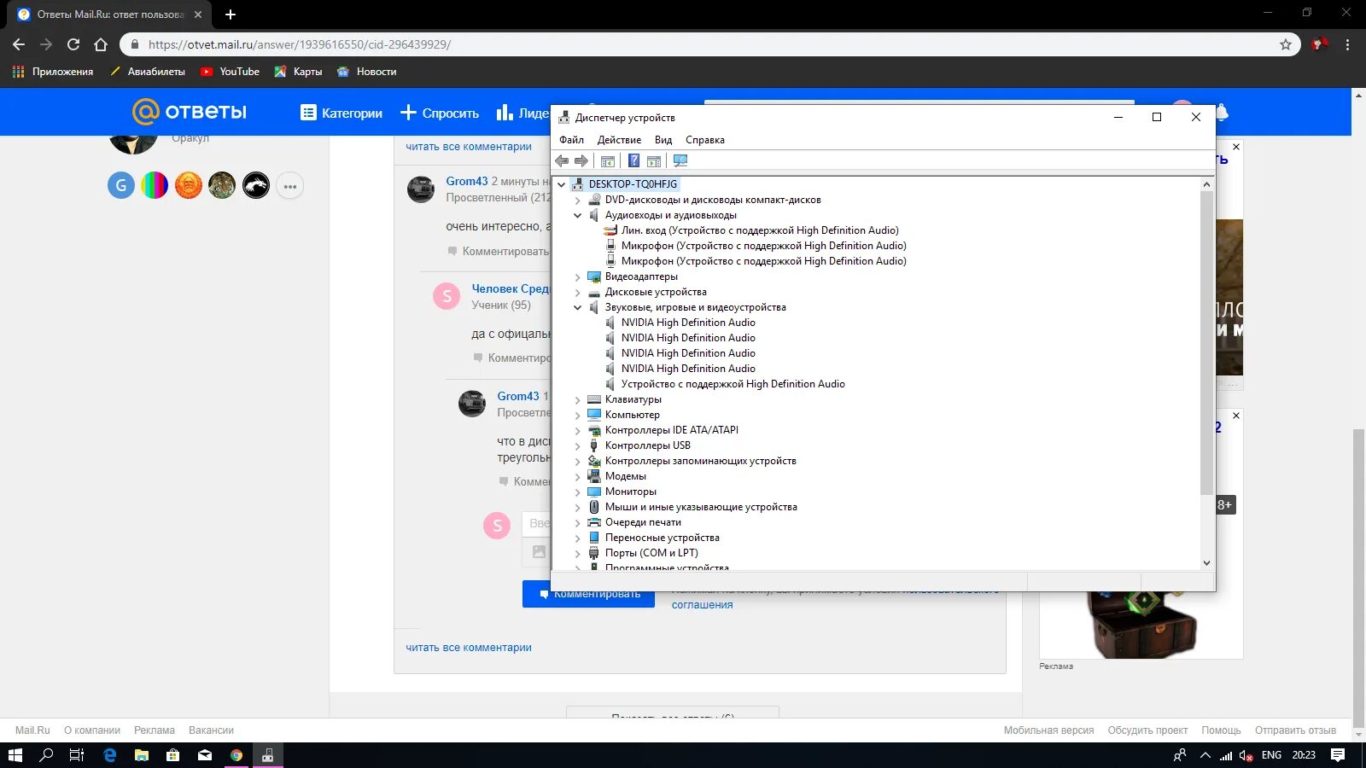Open the Помощь footer link
The height and width of the screenshot is (768, 1366).
tap(1221, 730)
